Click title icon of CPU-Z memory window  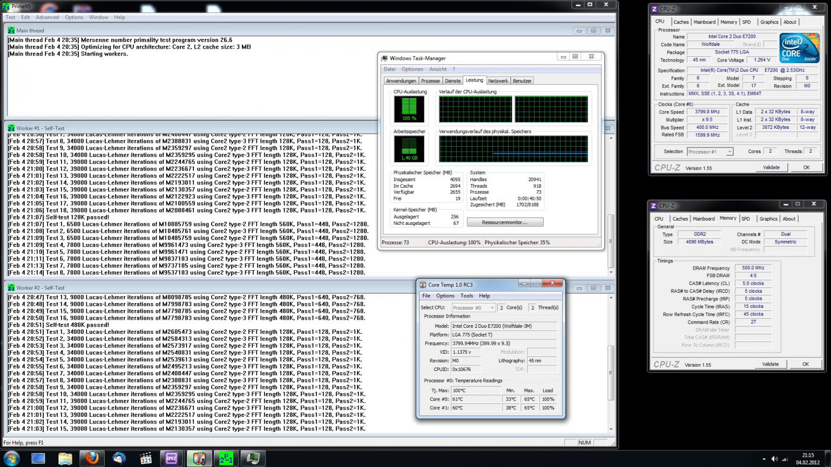click(x=653, y=205)
